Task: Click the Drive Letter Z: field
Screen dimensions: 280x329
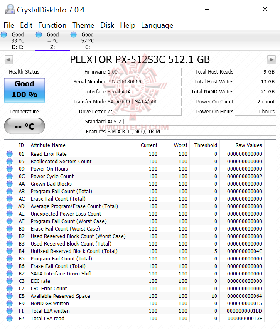Action: coord(144,112)
